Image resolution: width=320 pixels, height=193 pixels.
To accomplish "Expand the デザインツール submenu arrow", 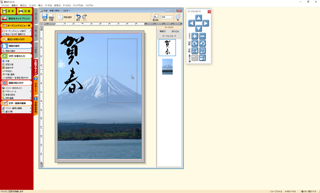I will 31,91.
